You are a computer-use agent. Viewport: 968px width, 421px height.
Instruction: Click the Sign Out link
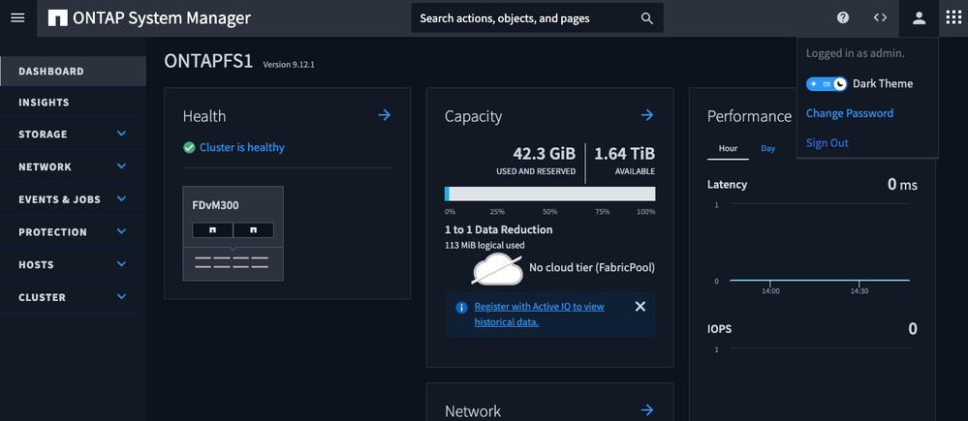[827, 143]
